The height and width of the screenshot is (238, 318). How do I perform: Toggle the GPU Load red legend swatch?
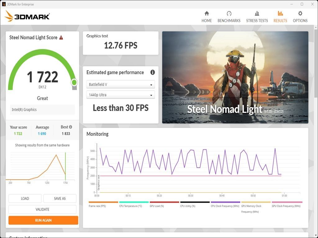point(165,202)
